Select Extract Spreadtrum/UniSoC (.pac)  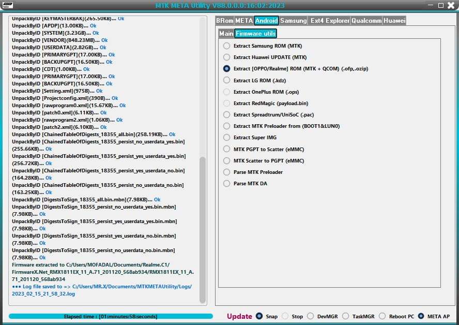(x=226, y=114)
